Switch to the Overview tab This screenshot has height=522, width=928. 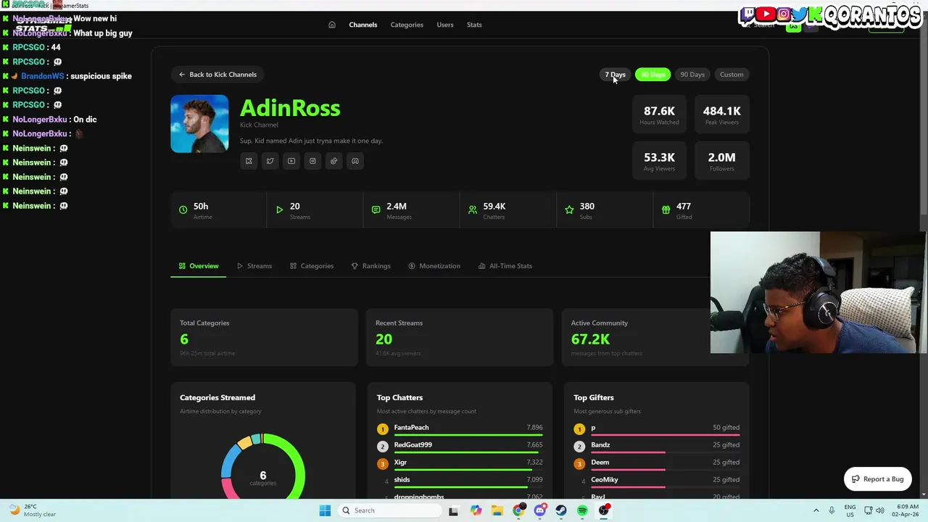(x=199, y=266)
